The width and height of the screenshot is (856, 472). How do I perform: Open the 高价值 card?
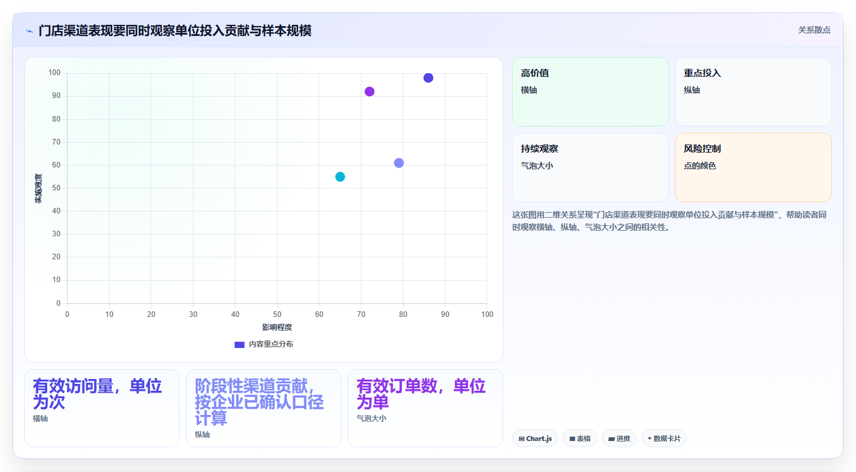tap(590, 92)
